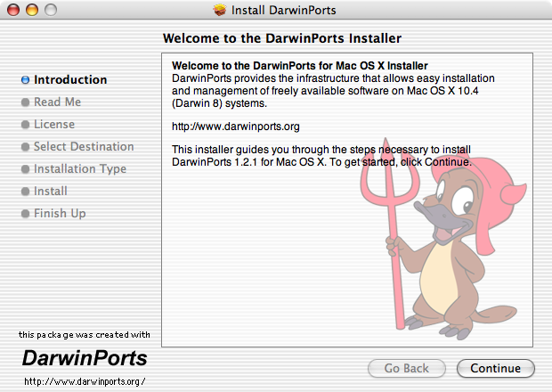Click the gray bullet beside Installation Type
Image resolution: width=552 pixels, height=392 pixels.
(x=25, y=169)
